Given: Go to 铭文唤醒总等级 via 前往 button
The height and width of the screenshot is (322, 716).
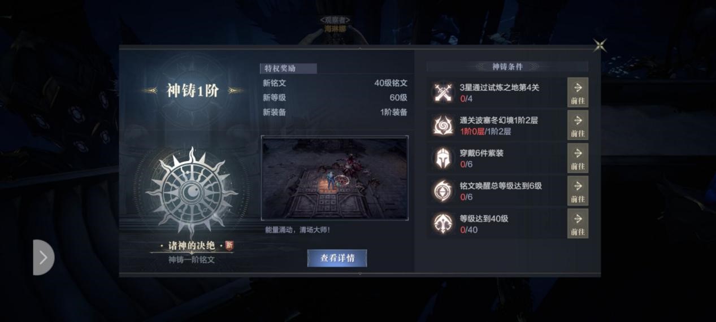Looking at the screenshot, I should coord(578,191).
